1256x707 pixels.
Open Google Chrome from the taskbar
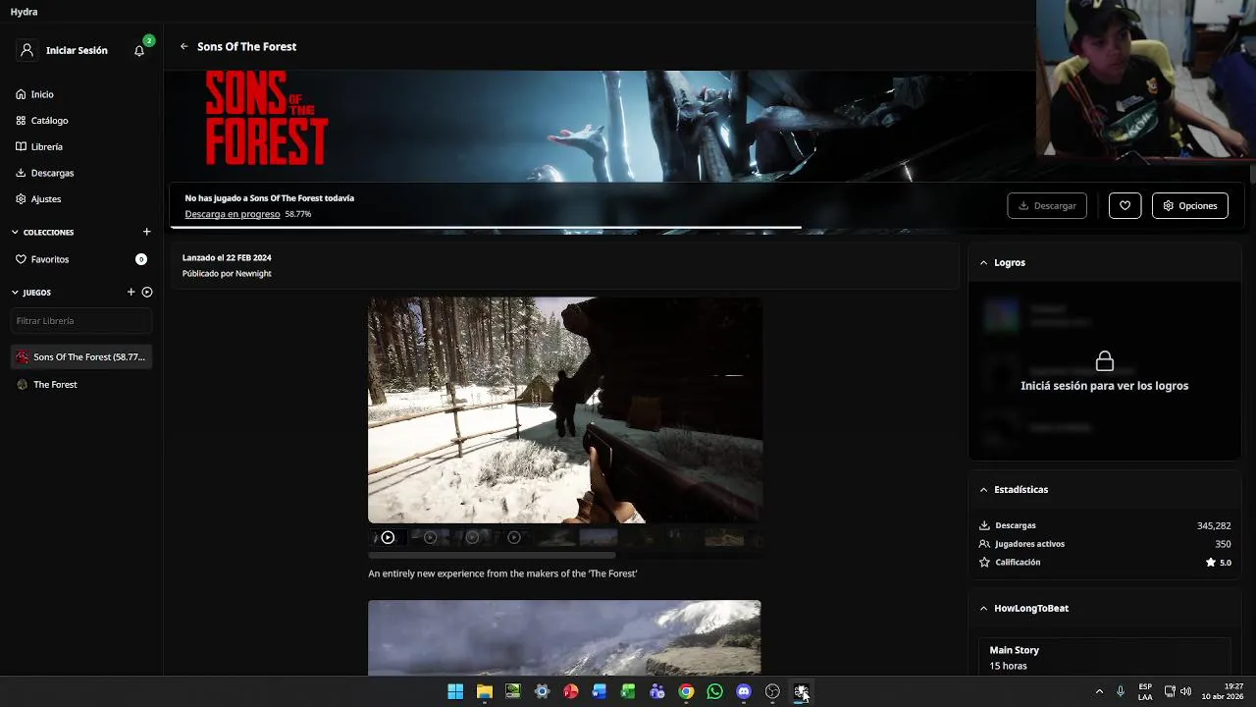click(x=686, y=691)
